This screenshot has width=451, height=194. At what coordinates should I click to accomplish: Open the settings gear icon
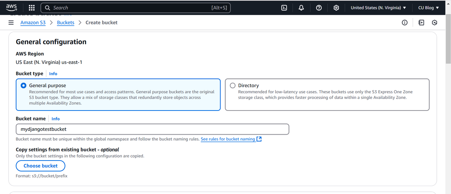click(x=336, y=8)
